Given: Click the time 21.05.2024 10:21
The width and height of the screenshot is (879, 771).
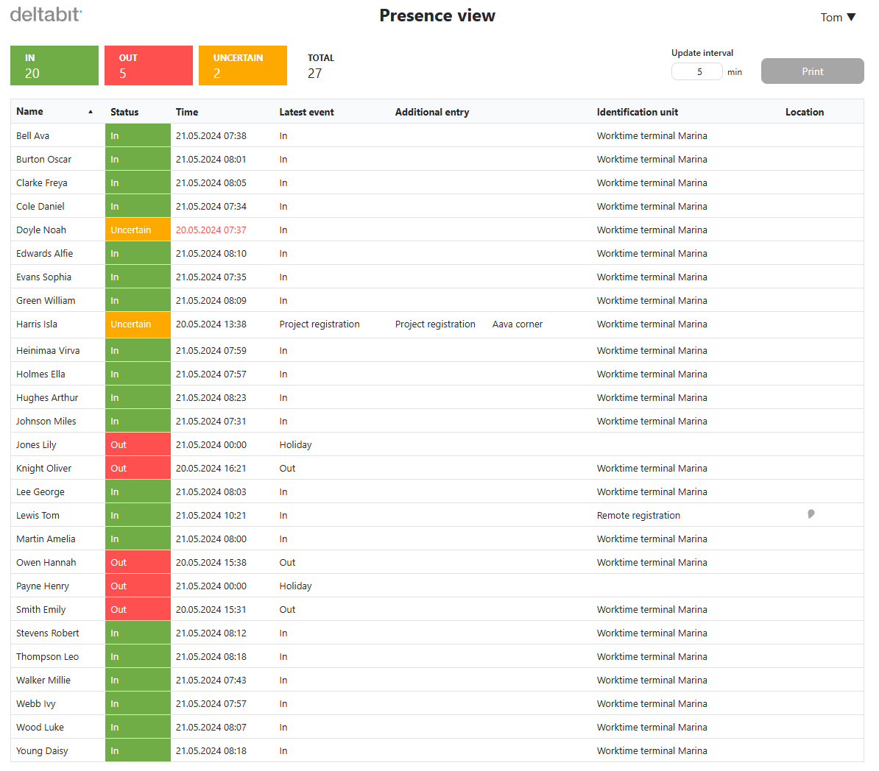Looking at the screenshot, I should pos(211,515).
